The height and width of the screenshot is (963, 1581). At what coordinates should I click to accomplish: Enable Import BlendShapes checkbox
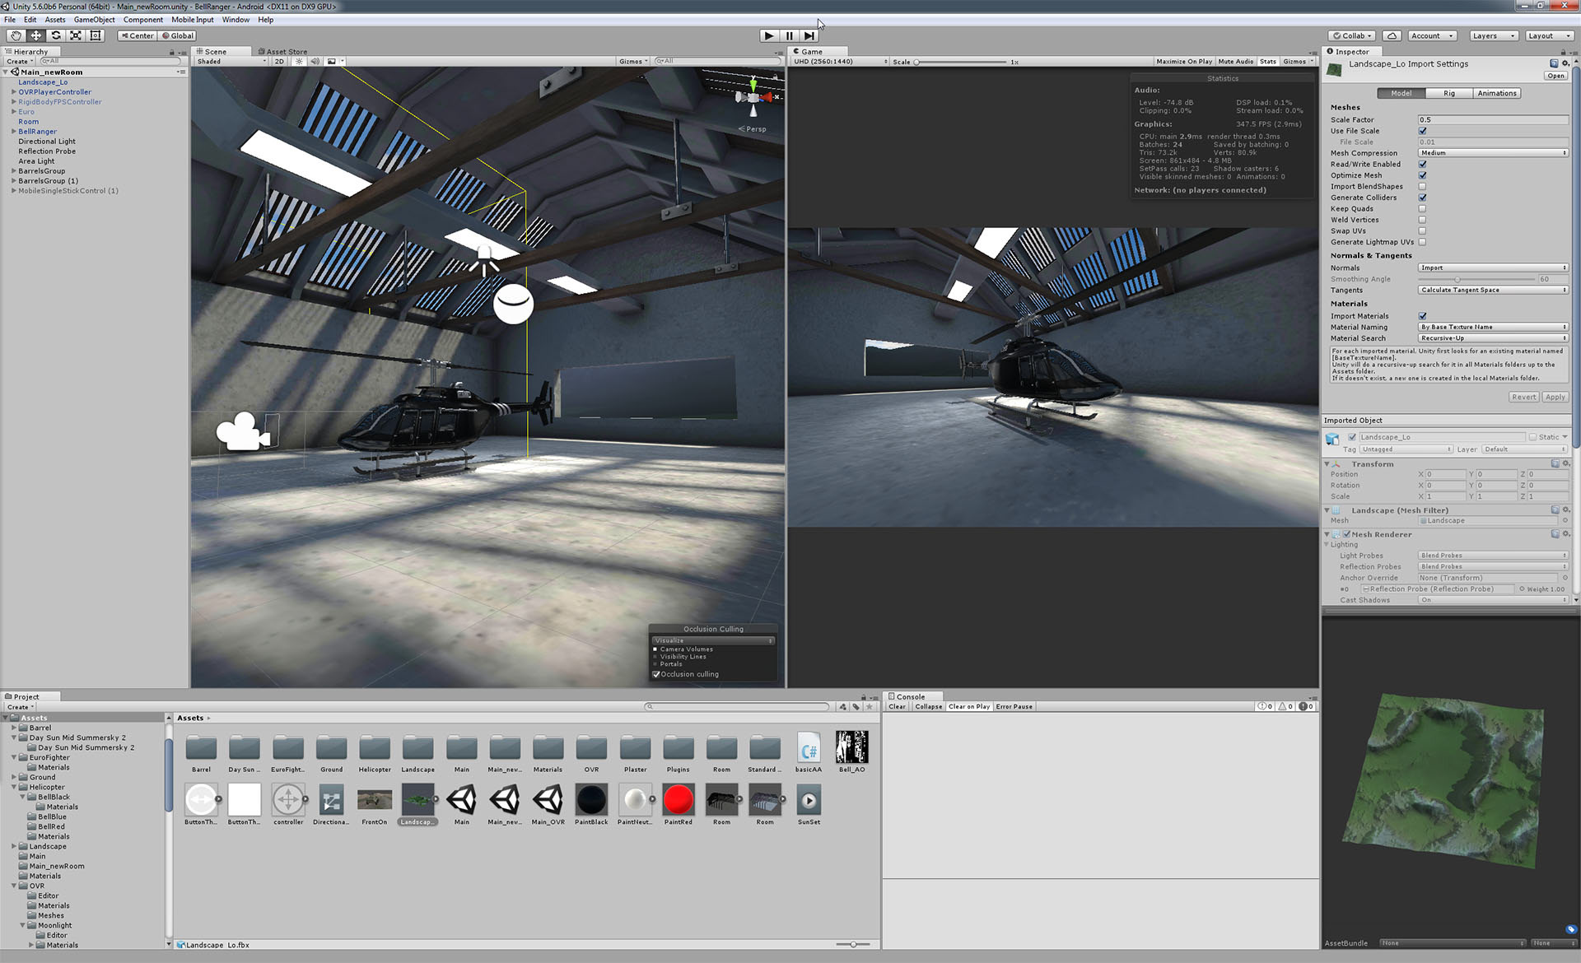[x=1422, y=187]
